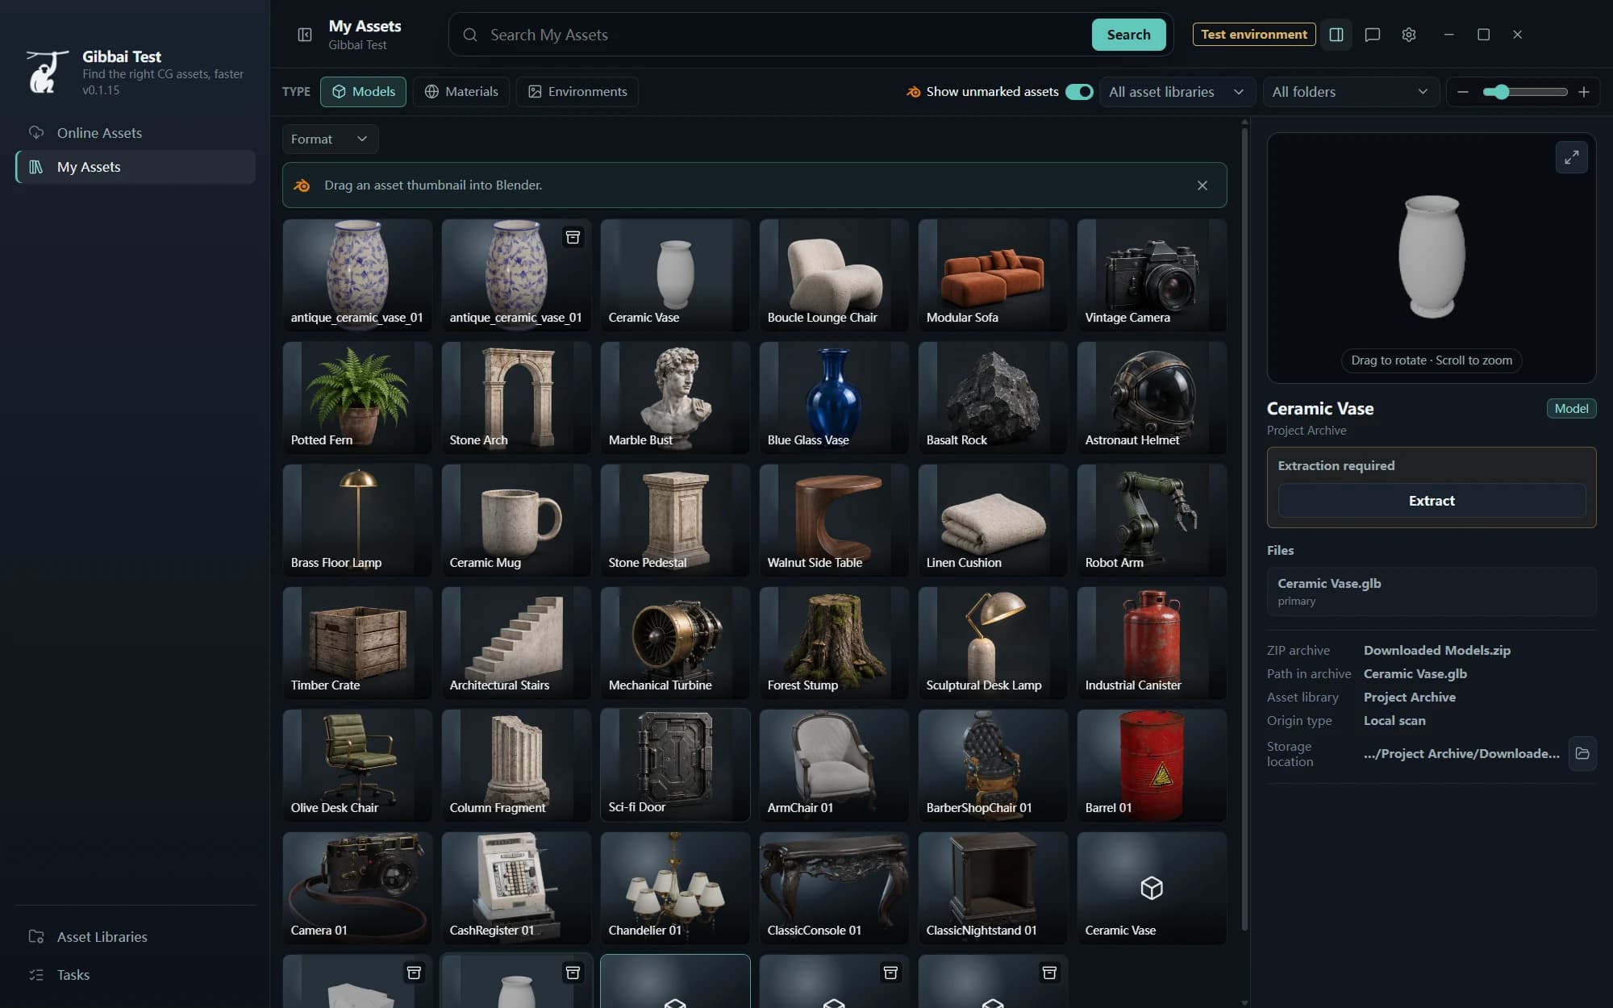This screenshot has height=1008, width=1613.
Task: Open Asset Libraries page
Action: (x=135, y=937)
